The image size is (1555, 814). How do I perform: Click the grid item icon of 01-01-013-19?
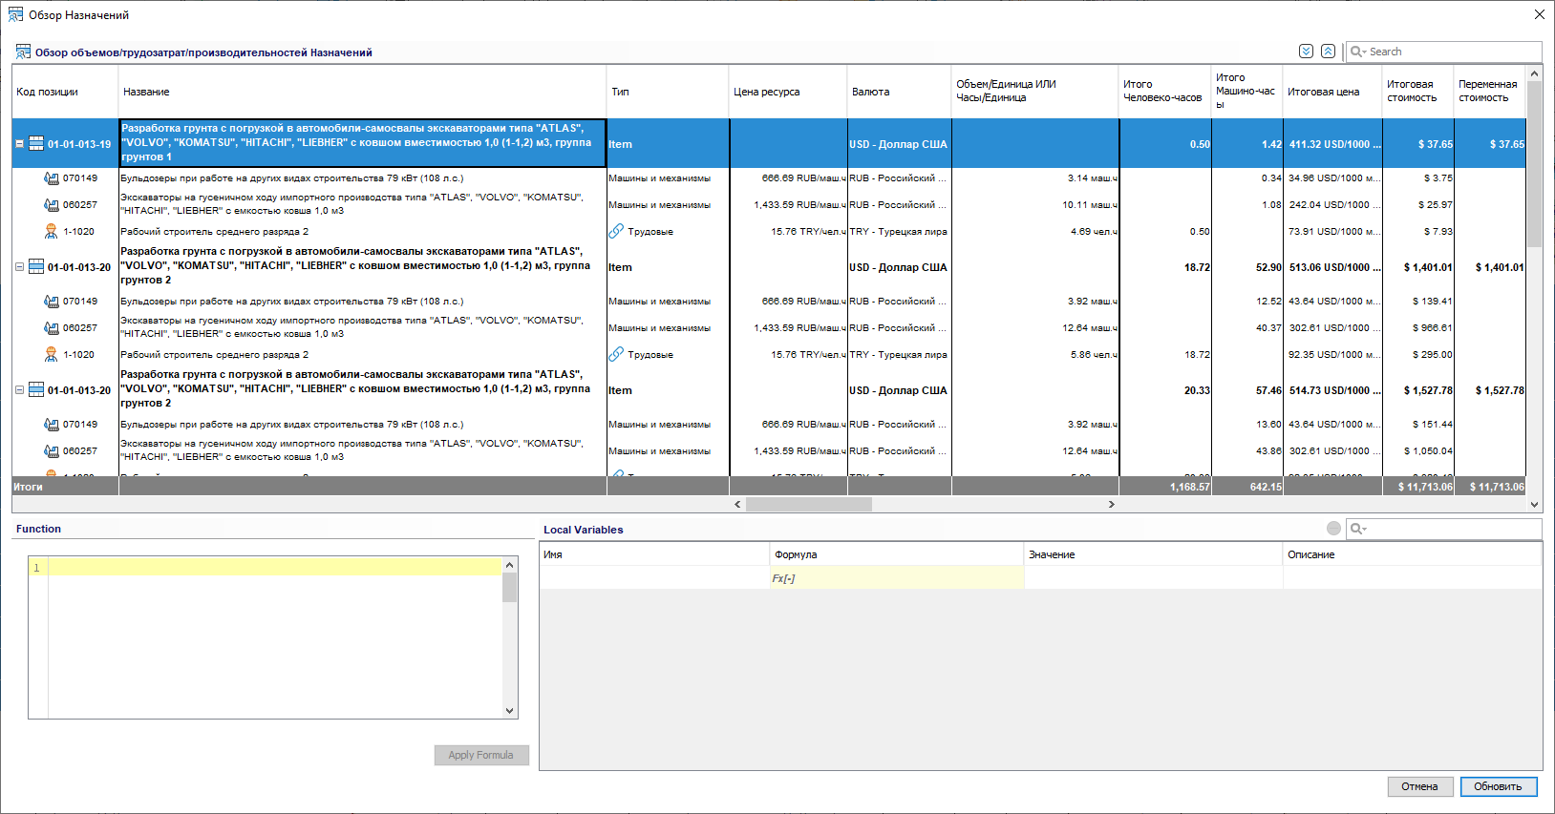pyautogui.click(x=36, y=144)
